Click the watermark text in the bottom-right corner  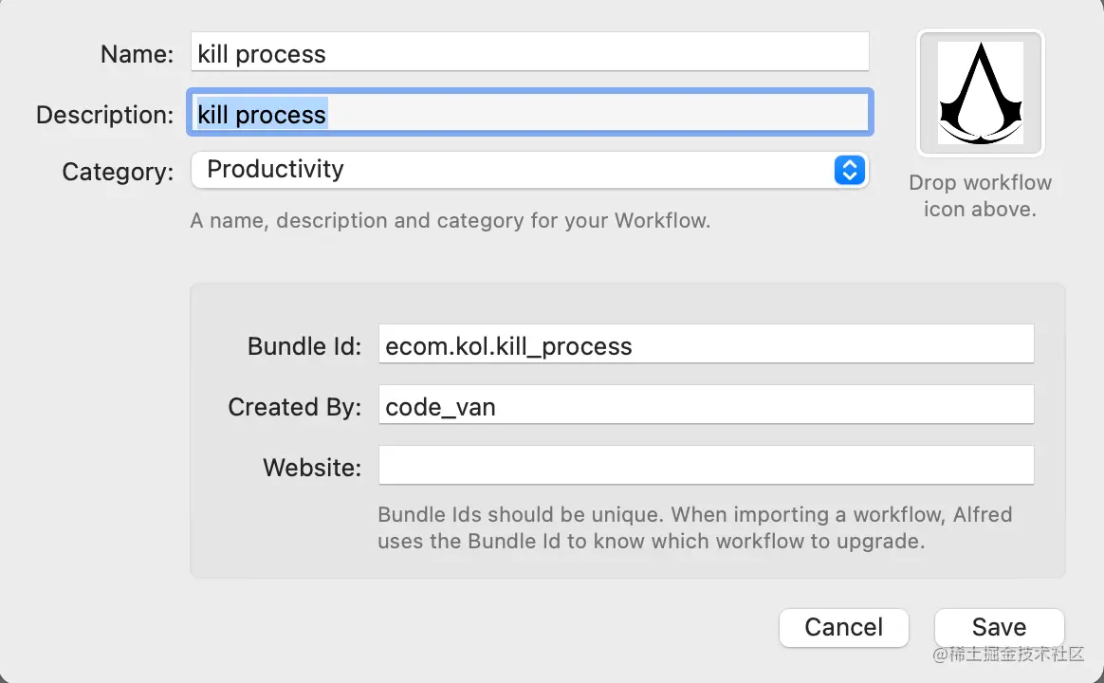[x=1008, y=654]
